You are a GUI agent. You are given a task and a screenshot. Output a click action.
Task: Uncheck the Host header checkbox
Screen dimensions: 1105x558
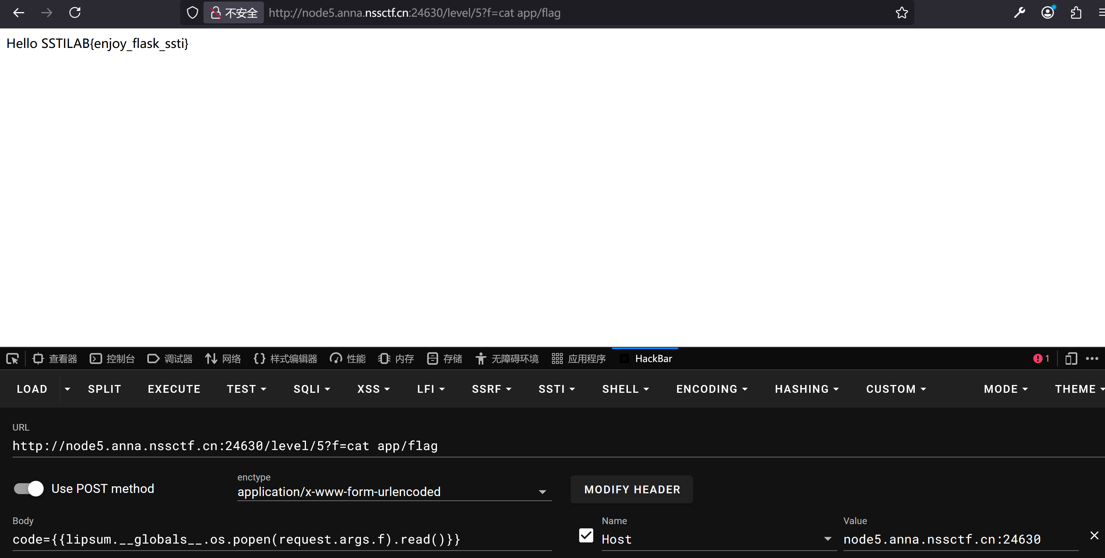(x=586, y=535)
